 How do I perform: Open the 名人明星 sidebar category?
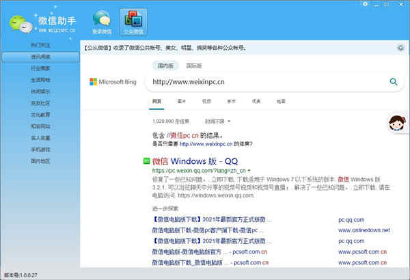tap(40, 138)
